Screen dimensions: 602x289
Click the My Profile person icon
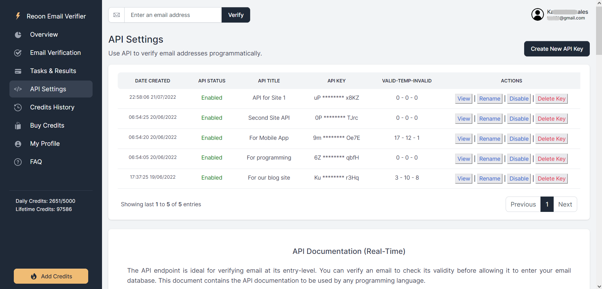click(18, 144)
